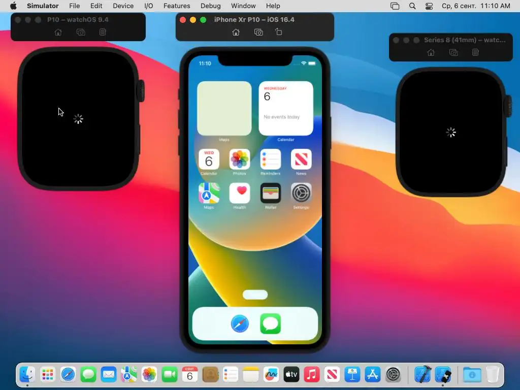Click the screen mirroring icon in menu bar
Viewport: 520px width, 390px height.
(395, 6)
